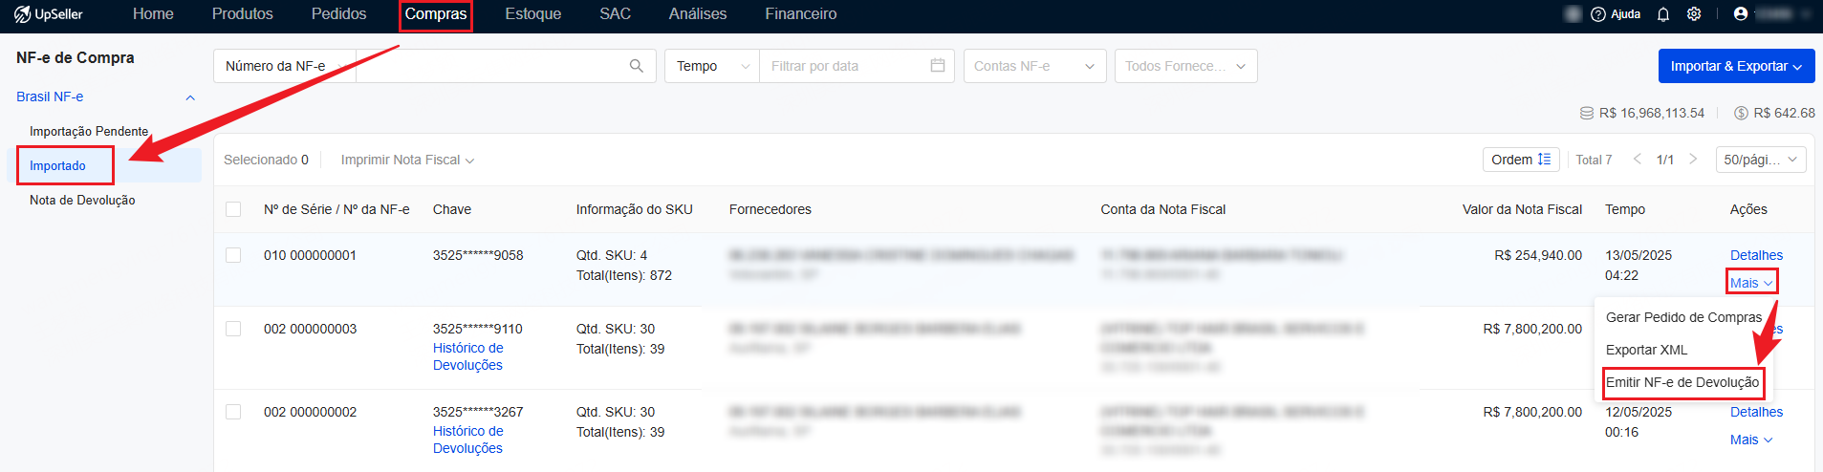Open the Tempo filter dropdown
1823x472 pixels.
pos(712,66)
